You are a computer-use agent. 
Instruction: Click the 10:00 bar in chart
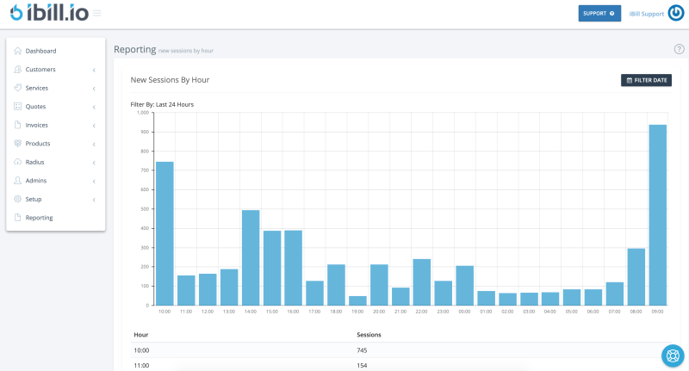pos(164,233)
